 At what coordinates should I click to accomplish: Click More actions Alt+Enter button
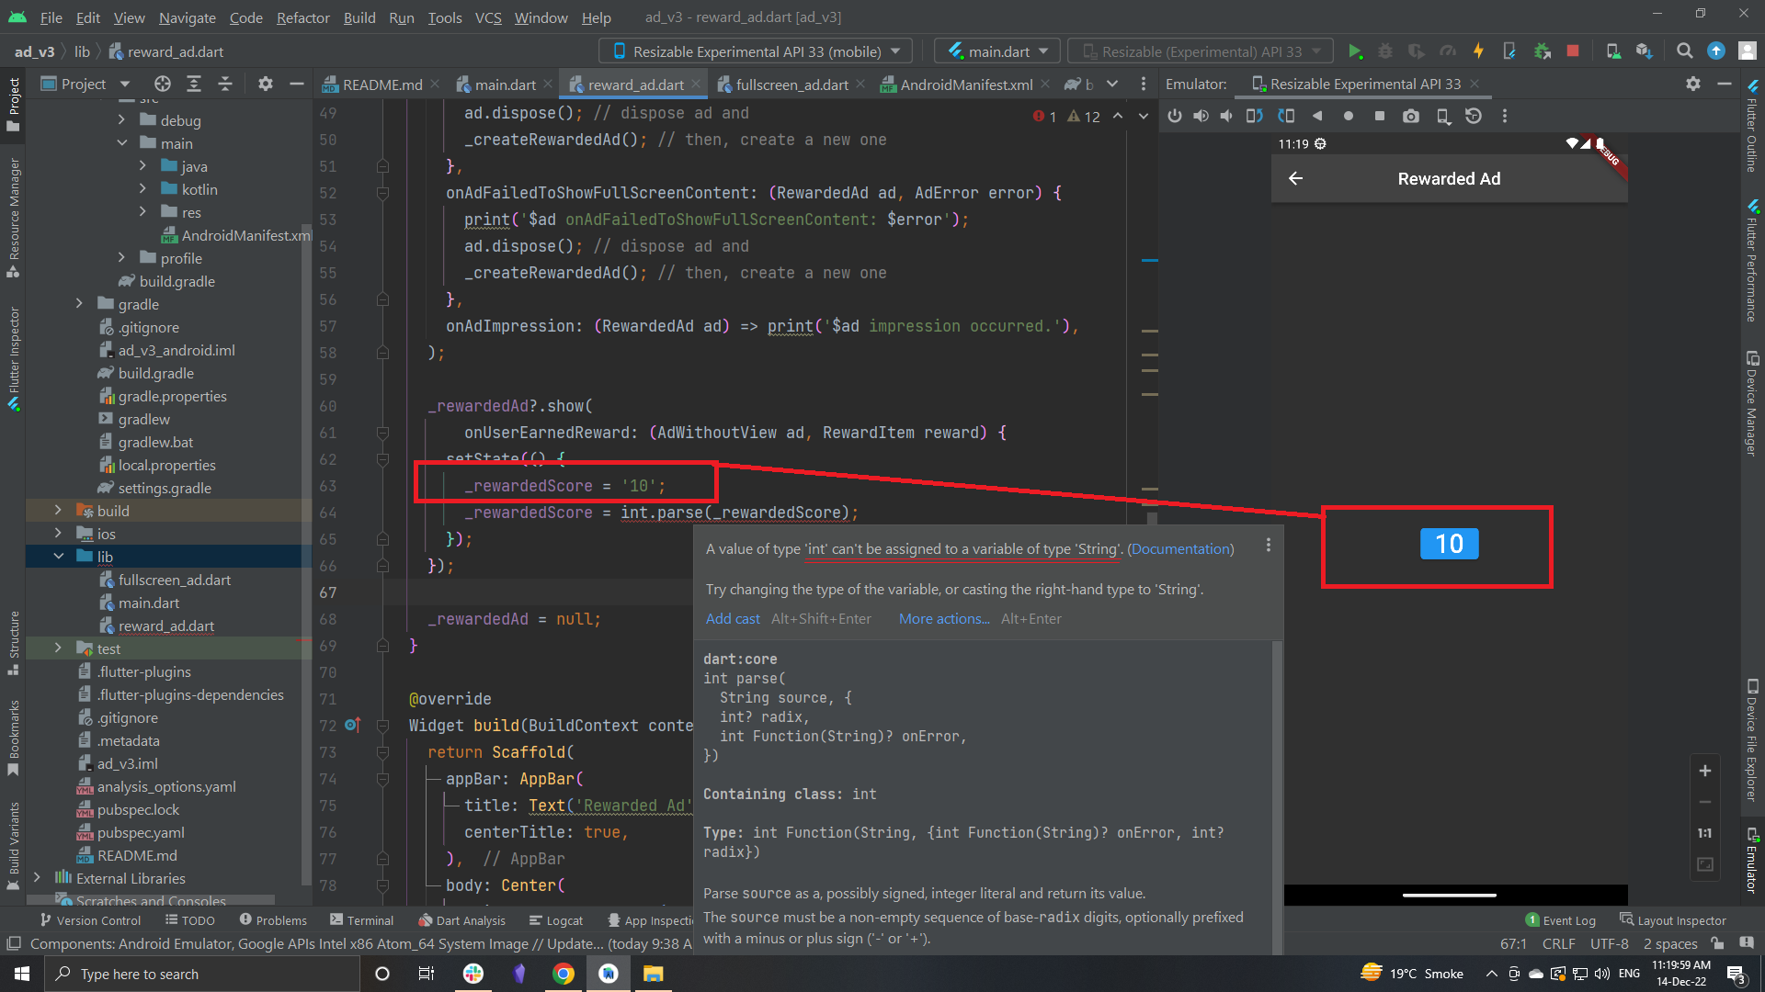point(943,619)
